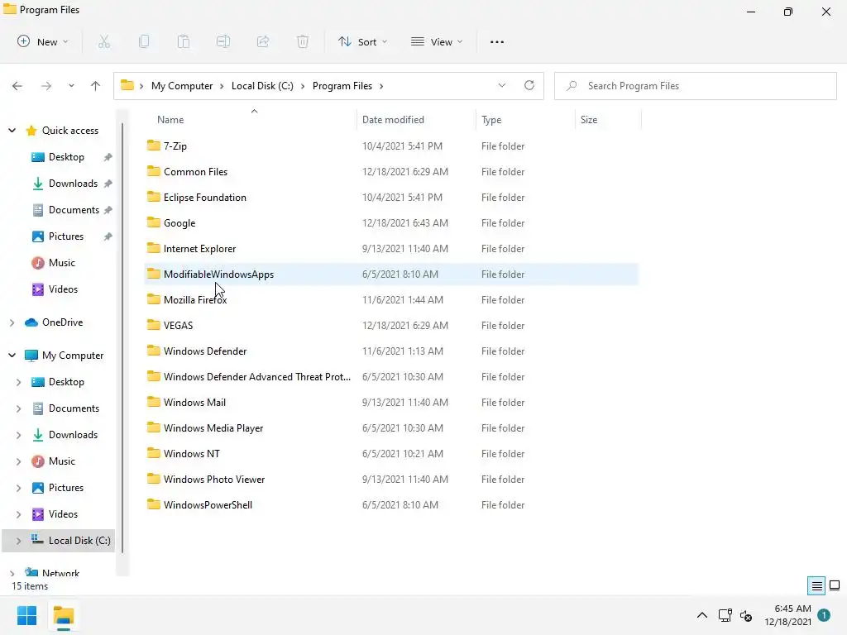Screen dimensions: 847x635
Task: Open the View dropdown menu
Action: coord(437,41)
